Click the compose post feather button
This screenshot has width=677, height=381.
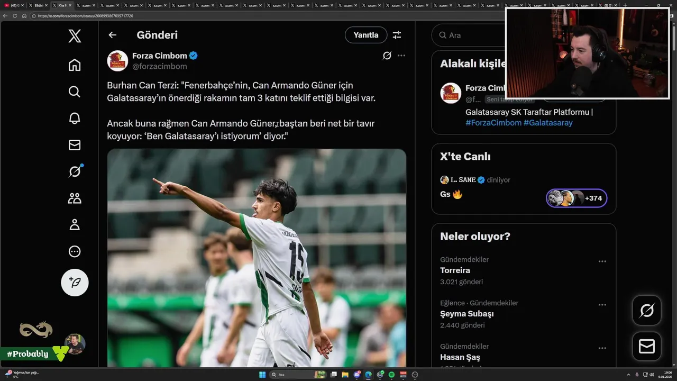75,283
